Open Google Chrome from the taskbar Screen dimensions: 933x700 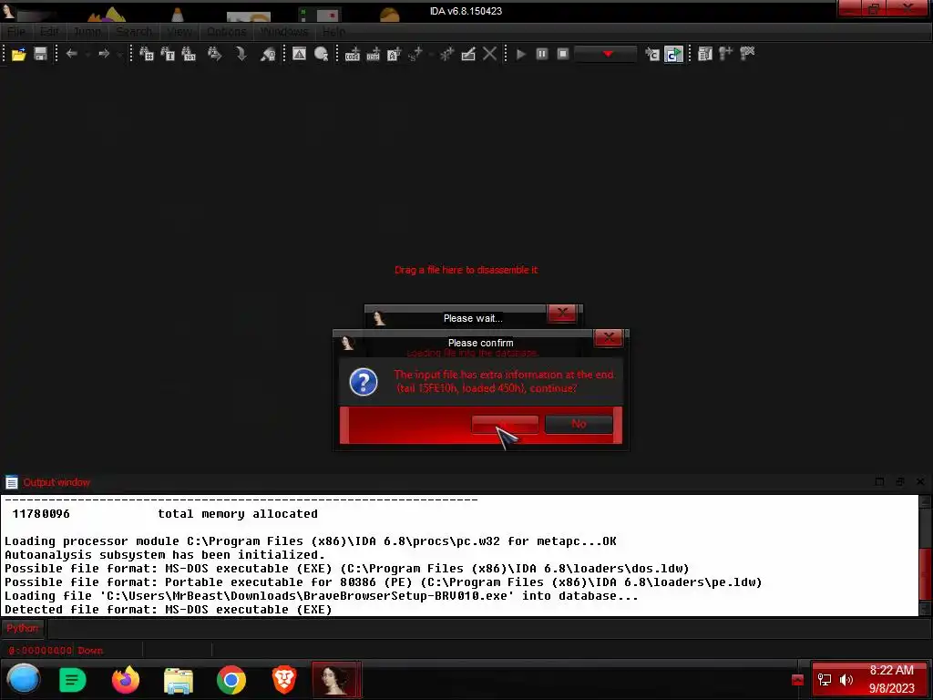point(231,680)
